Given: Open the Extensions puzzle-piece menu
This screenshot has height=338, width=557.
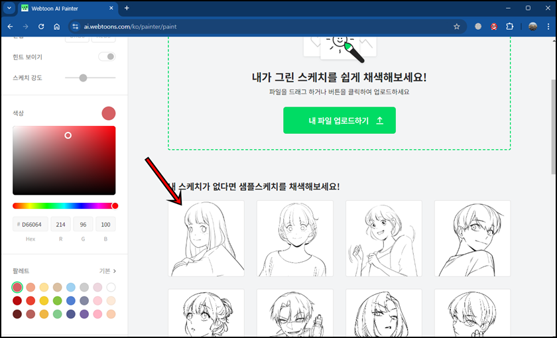Looking at the screenshot, I should point(510,27).
